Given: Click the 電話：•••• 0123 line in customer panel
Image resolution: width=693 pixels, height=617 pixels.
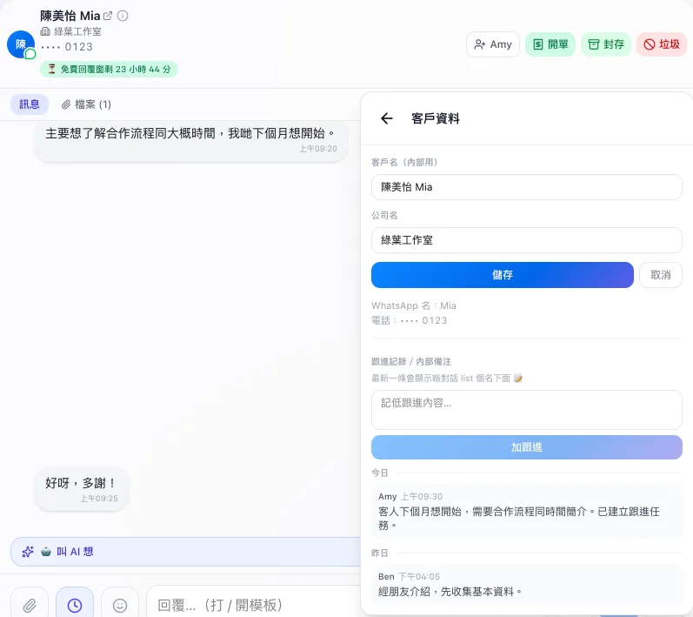Looking at the screenshot, I should [410, 320].
